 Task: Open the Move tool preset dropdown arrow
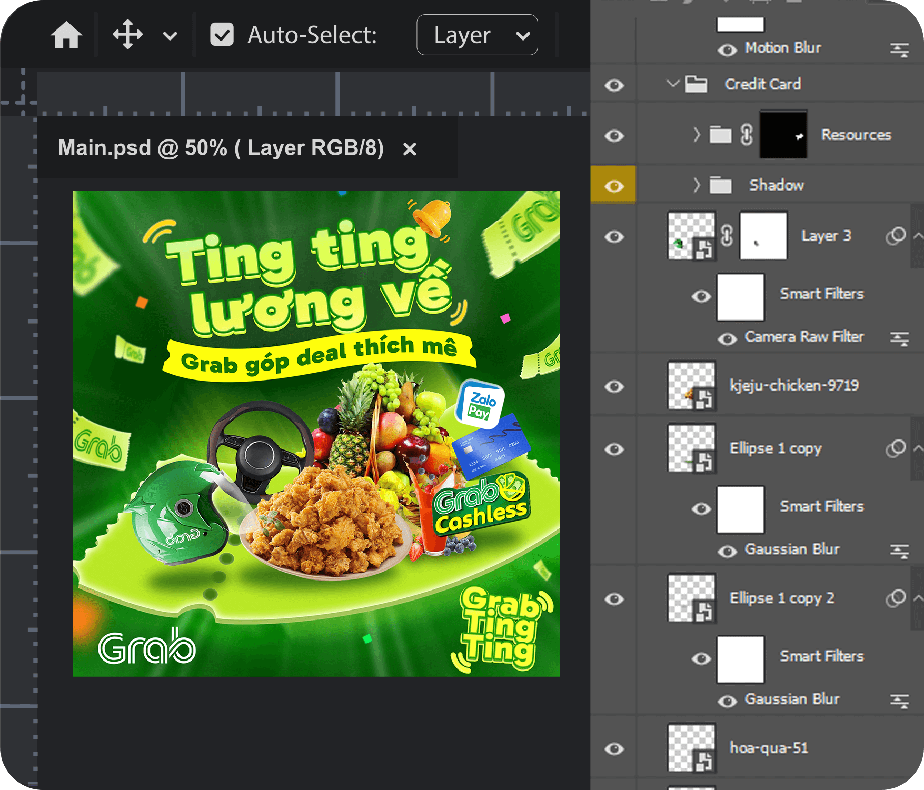170,36
